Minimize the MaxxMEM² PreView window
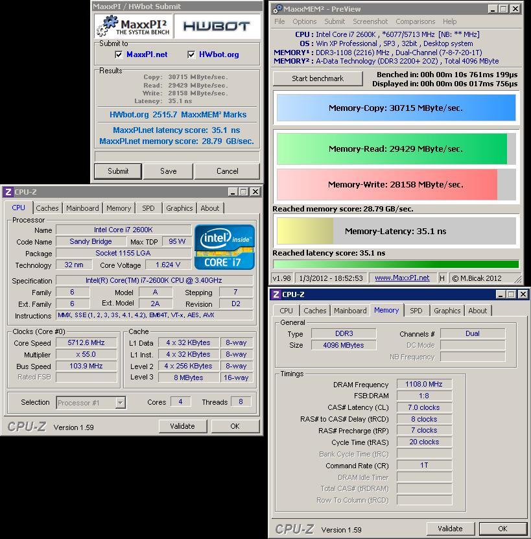The height and width of the screenshot is (539, 531). (493, 9)
